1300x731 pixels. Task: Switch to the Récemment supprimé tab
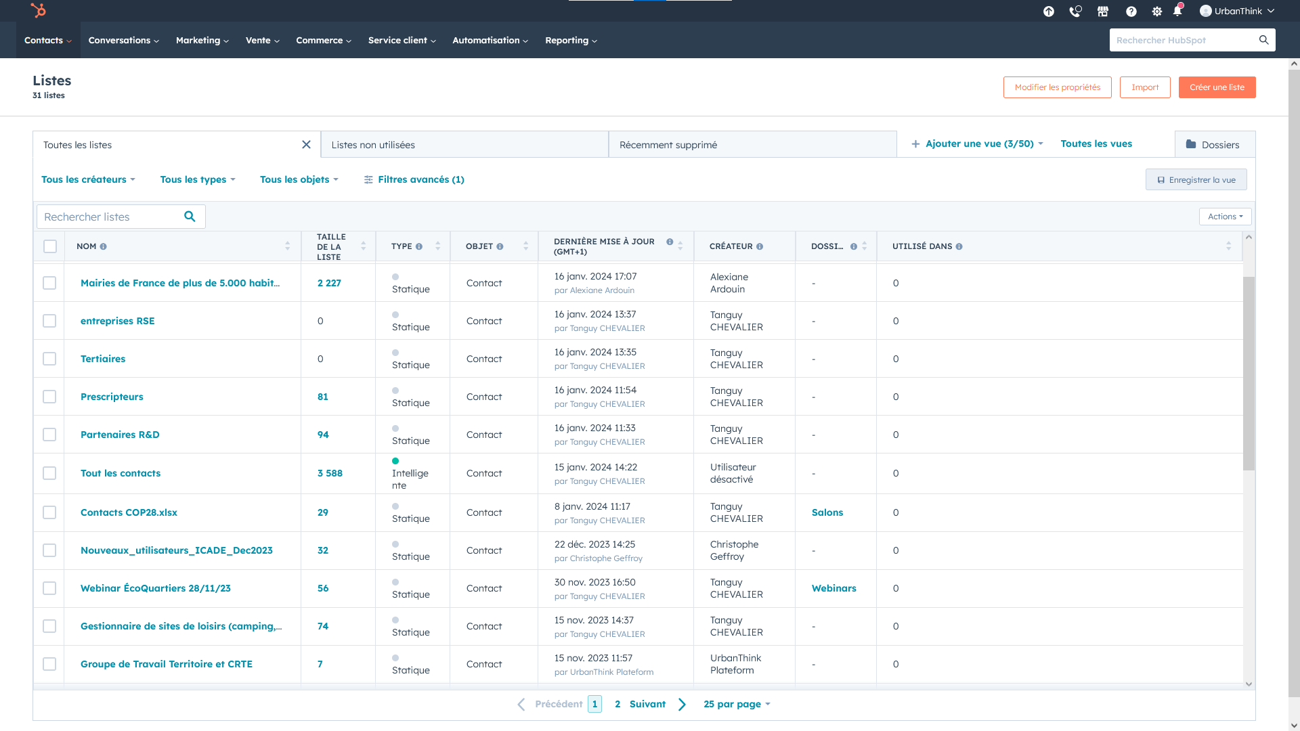[668, 144]
